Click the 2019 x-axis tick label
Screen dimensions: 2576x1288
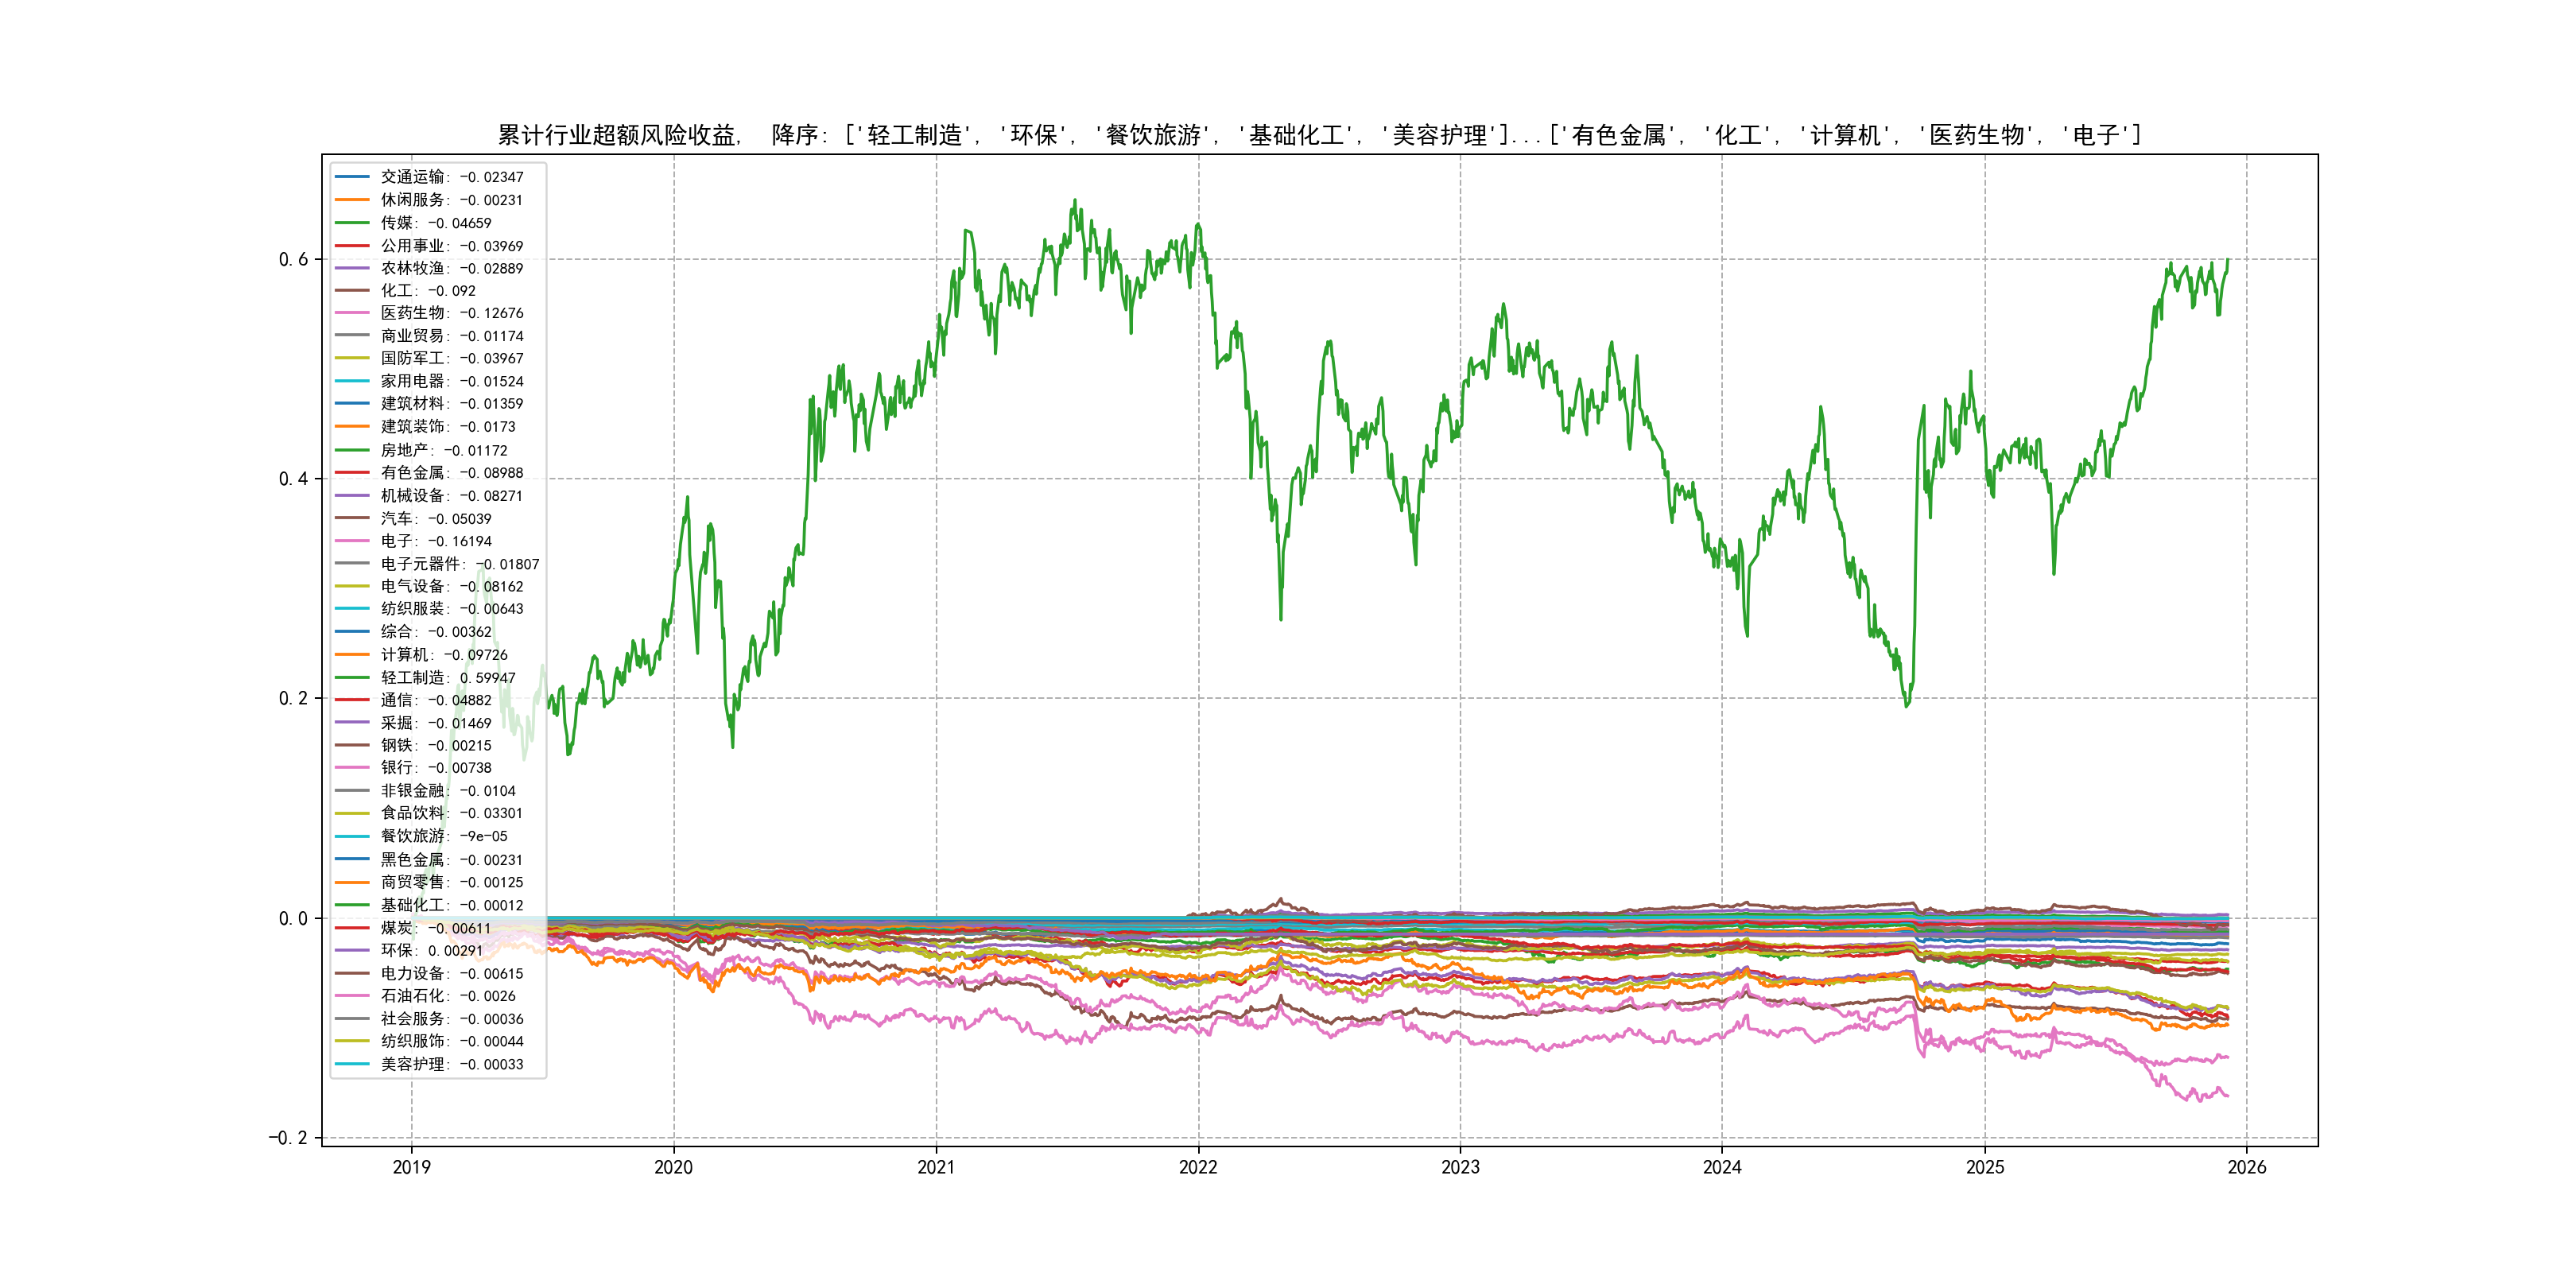coord(411,1167)
